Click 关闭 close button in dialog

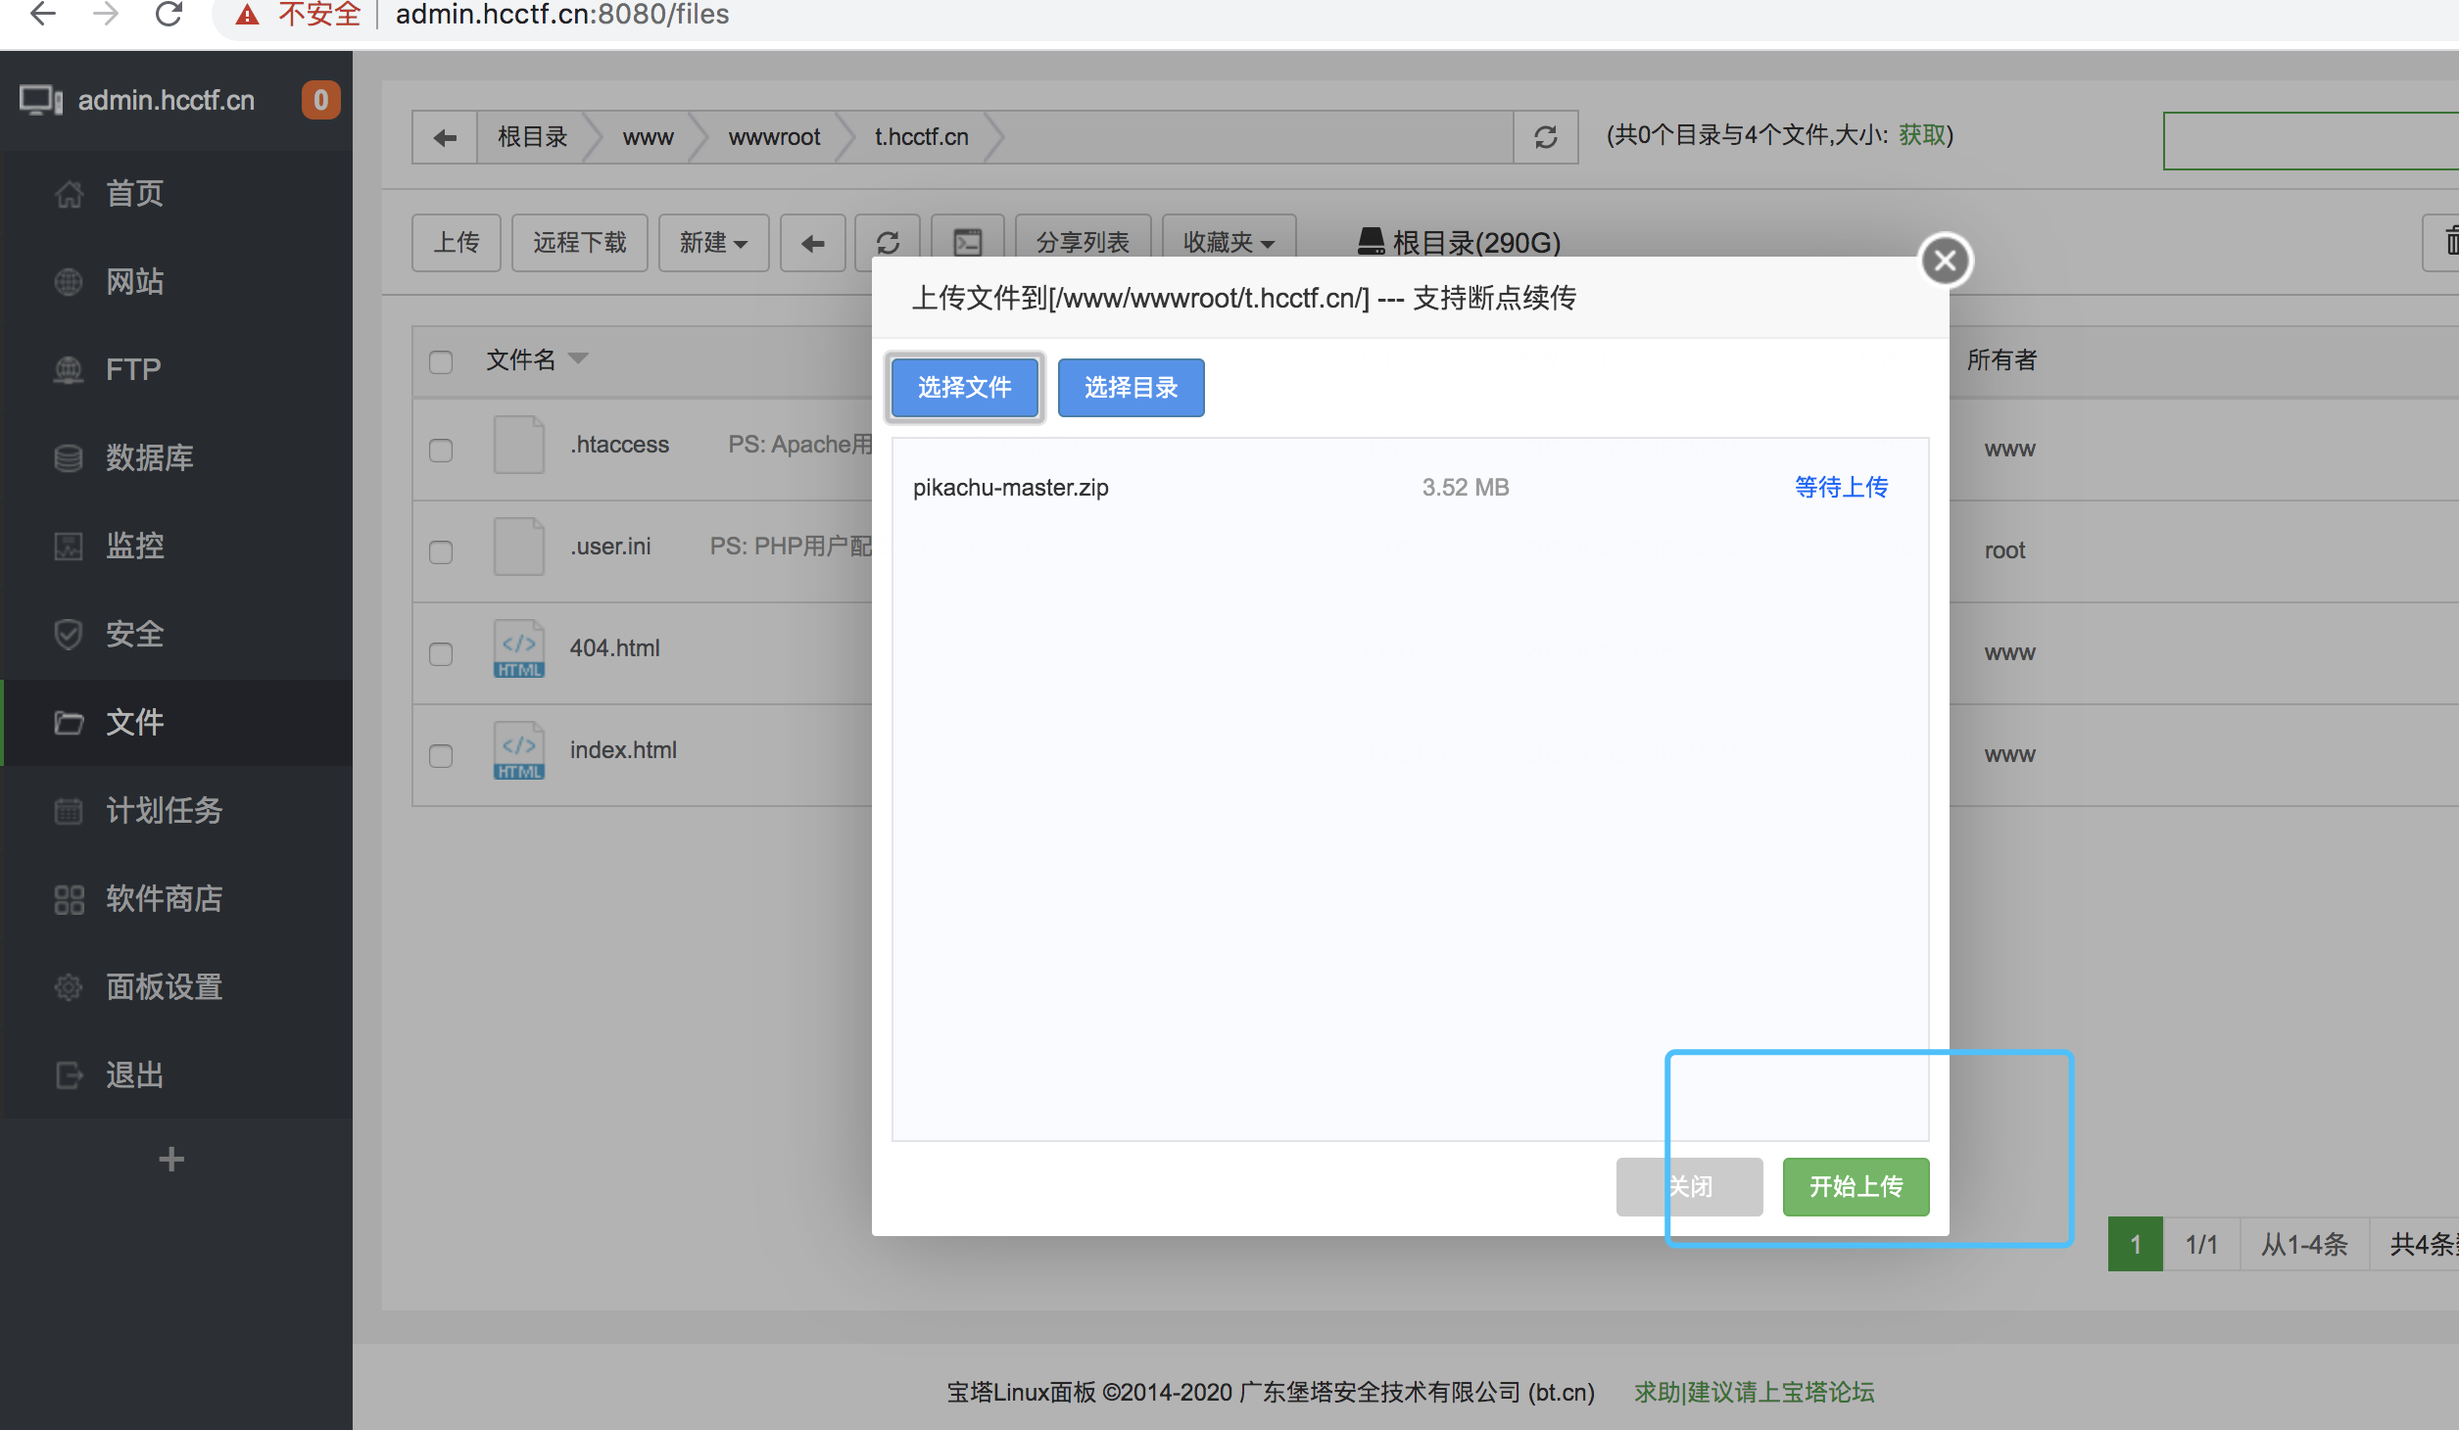click(1690, 1187)
